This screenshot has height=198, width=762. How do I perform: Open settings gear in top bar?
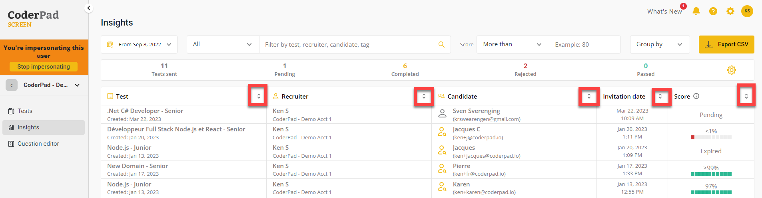[x=730, y=11]
